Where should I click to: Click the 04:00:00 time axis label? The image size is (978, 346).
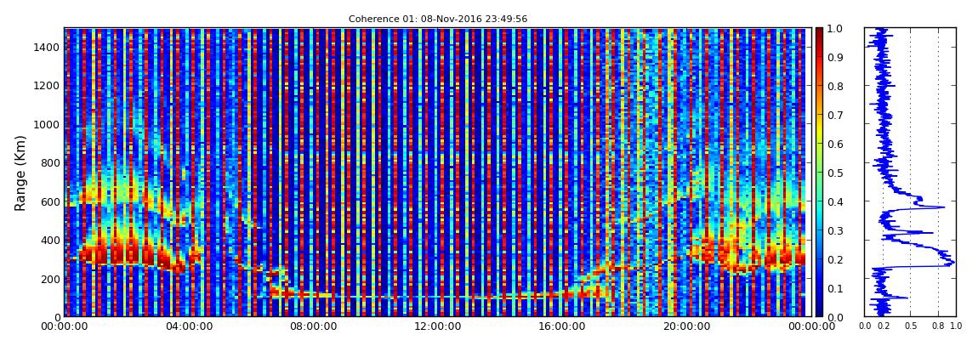pos(188,326)
